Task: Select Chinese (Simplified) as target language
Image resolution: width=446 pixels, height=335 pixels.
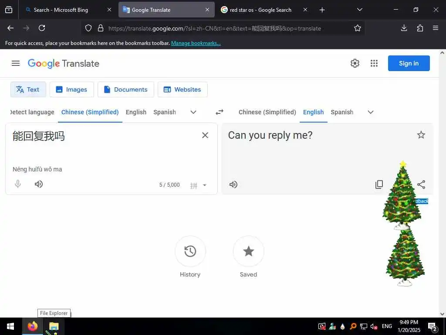Action: 267,112
